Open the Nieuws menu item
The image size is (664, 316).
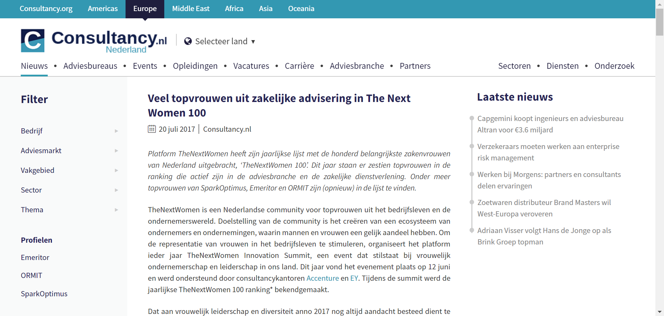pos(34,66)
